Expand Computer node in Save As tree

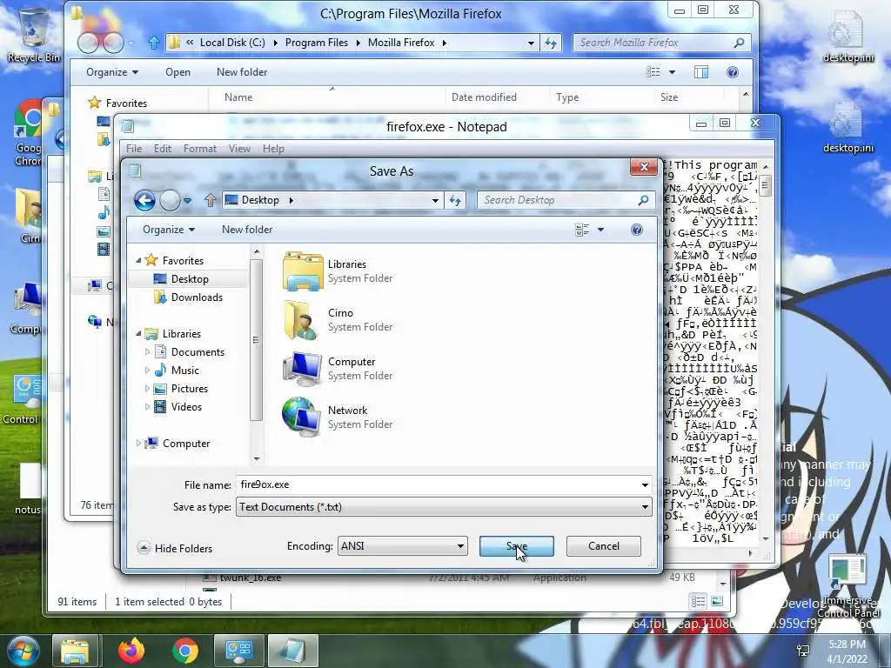(x=138, y=443)
